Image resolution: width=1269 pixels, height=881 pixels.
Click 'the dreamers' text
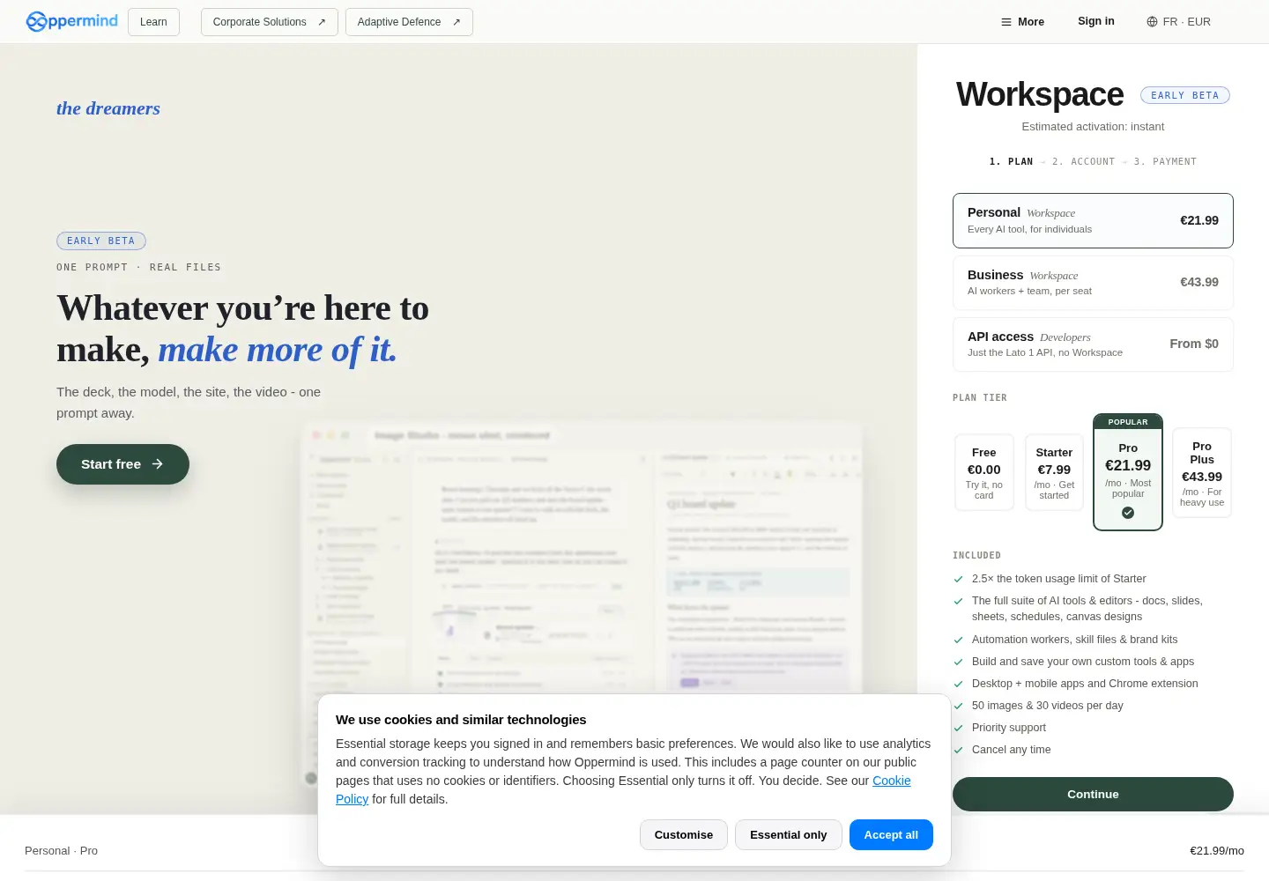108,108
